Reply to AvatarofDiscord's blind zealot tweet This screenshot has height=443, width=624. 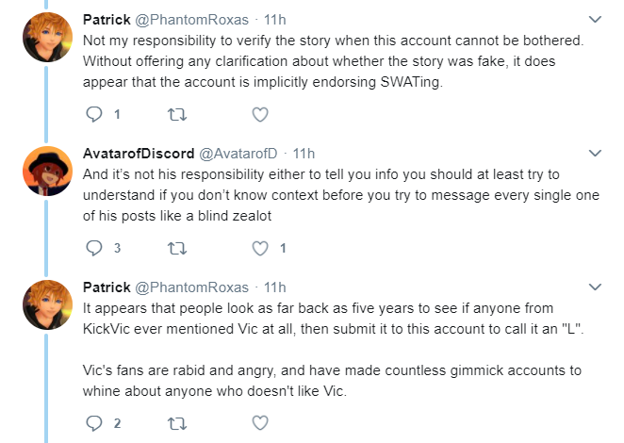point(94,248)
